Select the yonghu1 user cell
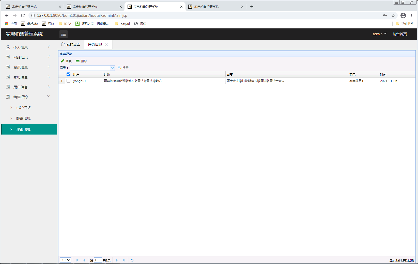418x264 pixels. point(87,81)
